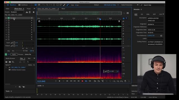
Task: Open the Files tab
Action: 21,58
